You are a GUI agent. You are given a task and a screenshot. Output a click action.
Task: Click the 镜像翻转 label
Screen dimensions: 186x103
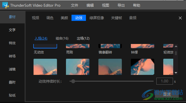(x=105, y=52)
